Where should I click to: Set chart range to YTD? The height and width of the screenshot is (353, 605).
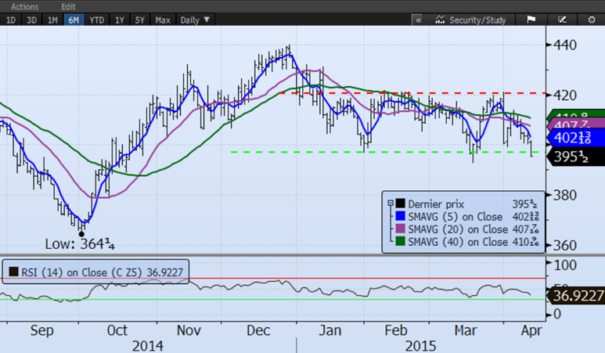coord(97,20)
